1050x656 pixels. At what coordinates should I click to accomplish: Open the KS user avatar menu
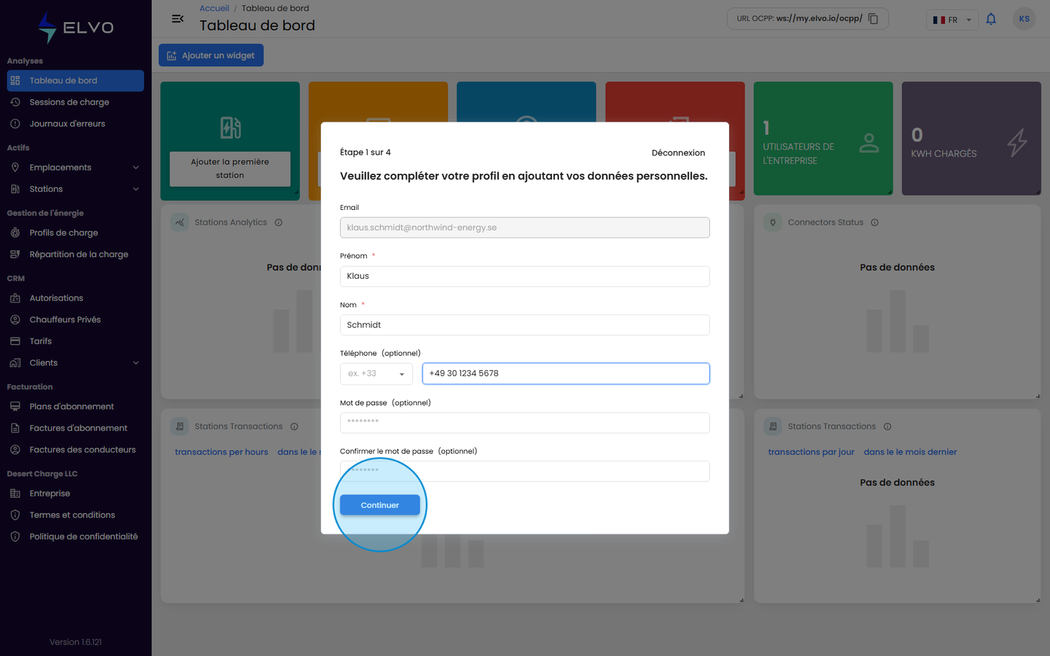(x=1024, y=18)
